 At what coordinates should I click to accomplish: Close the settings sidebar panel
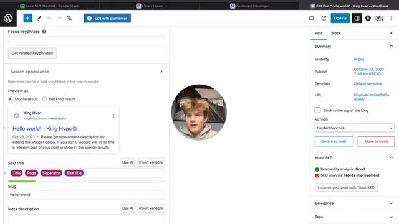point(392,33)
